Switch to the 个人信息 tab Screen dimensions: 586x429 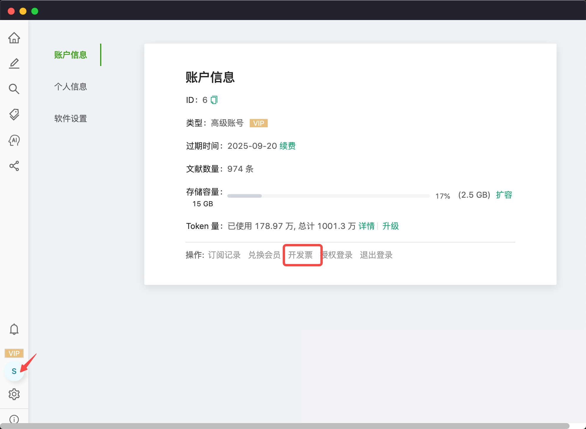point(71,87)
